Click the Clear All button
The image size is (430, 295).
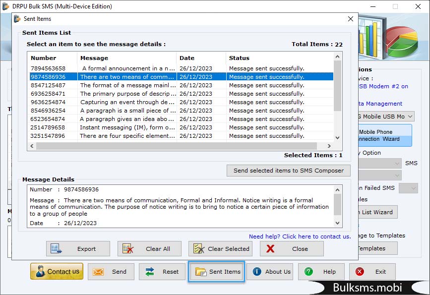(149, 249)
